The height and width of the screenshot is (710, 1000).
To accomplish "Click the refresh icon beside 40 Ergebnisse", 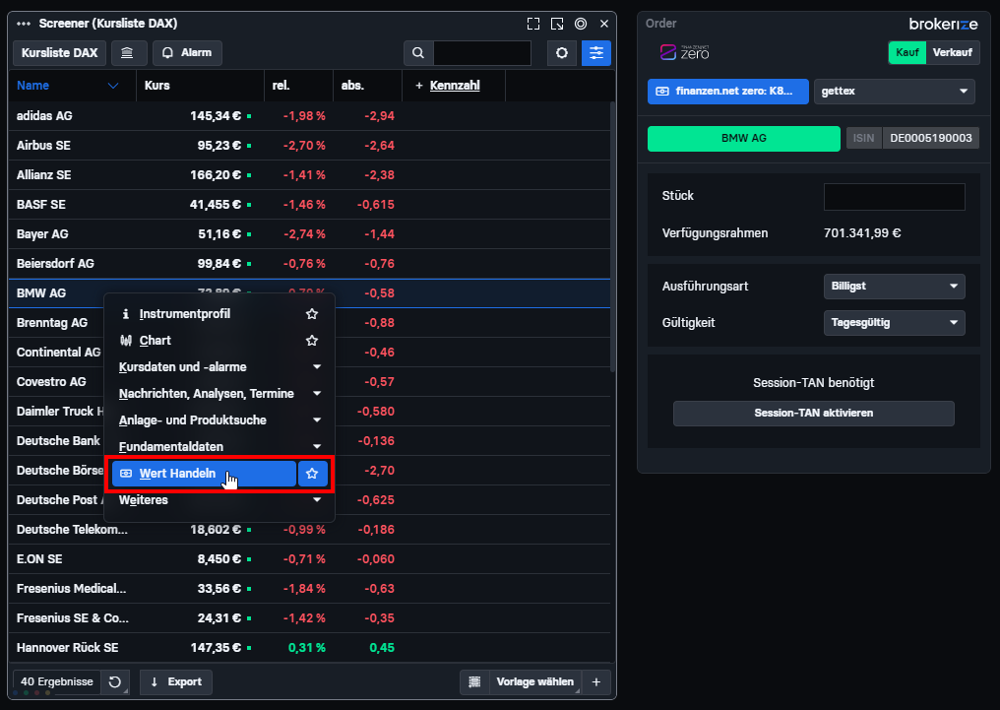I will (x=115, y=681).
